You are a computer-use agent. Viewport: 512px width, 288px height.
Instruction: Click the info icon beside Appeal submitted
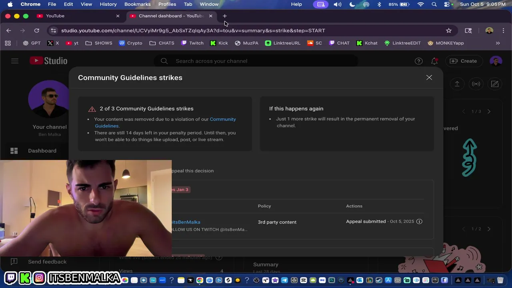[419, 222]
